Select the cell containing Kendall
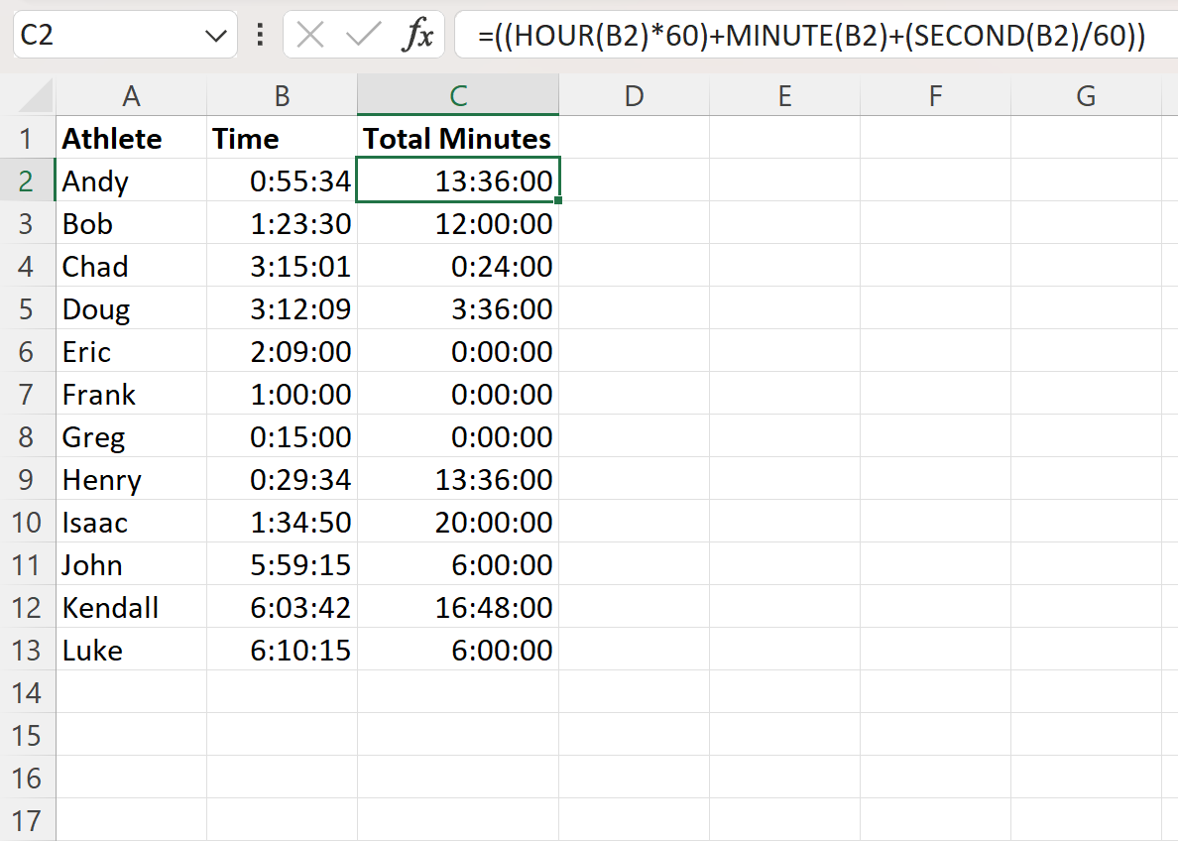Image resolution: width=1178 pixels, height=841 pixels. point(132,607)
